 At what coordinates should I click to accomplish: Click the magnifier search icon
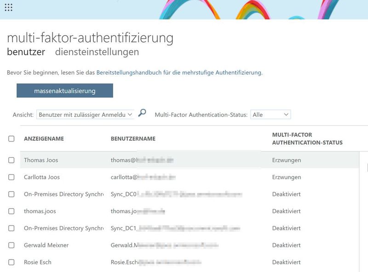(x=142, y=113)
